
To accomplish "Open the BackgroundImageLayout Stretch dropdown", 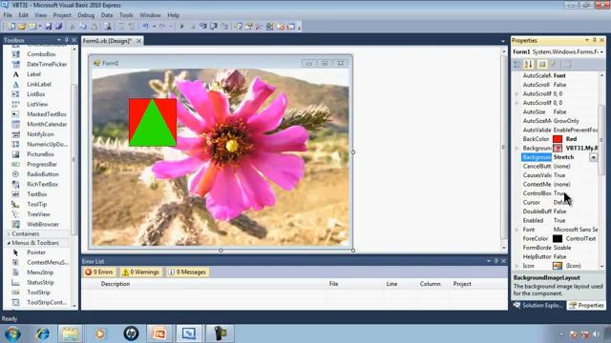I will [593, 157].
